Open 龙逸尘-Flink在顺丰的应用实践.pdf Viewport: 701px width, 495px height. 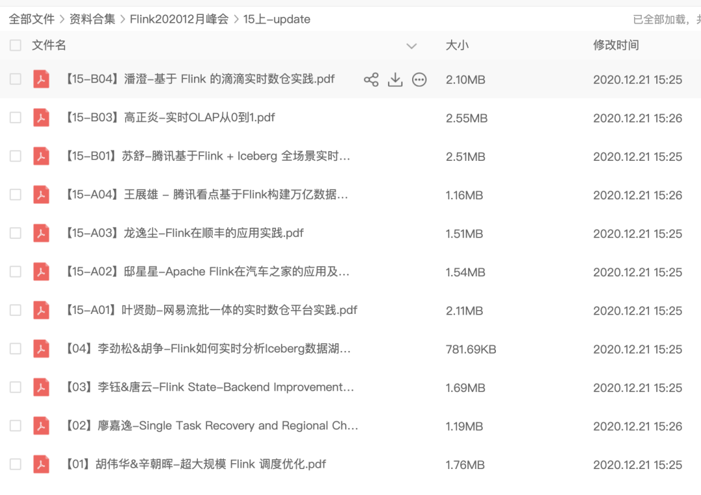[x=184, y=233]
